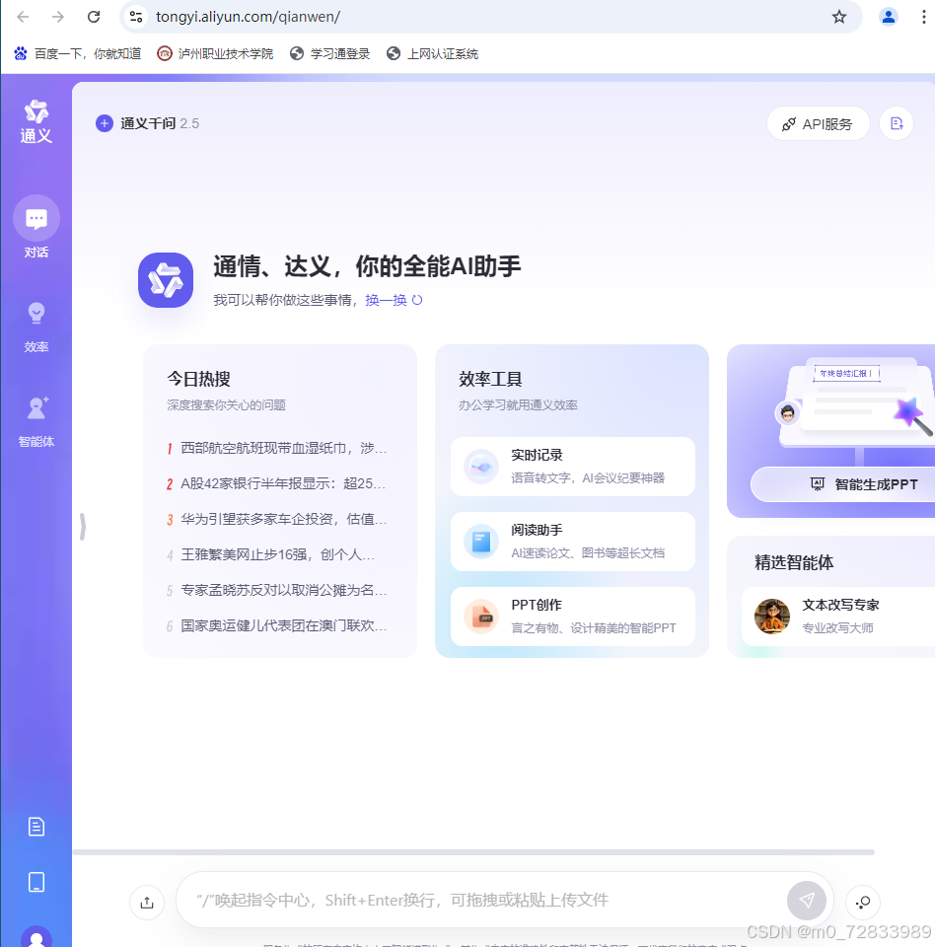
Task: Go back in browser
Action: (x=23, y=17)
